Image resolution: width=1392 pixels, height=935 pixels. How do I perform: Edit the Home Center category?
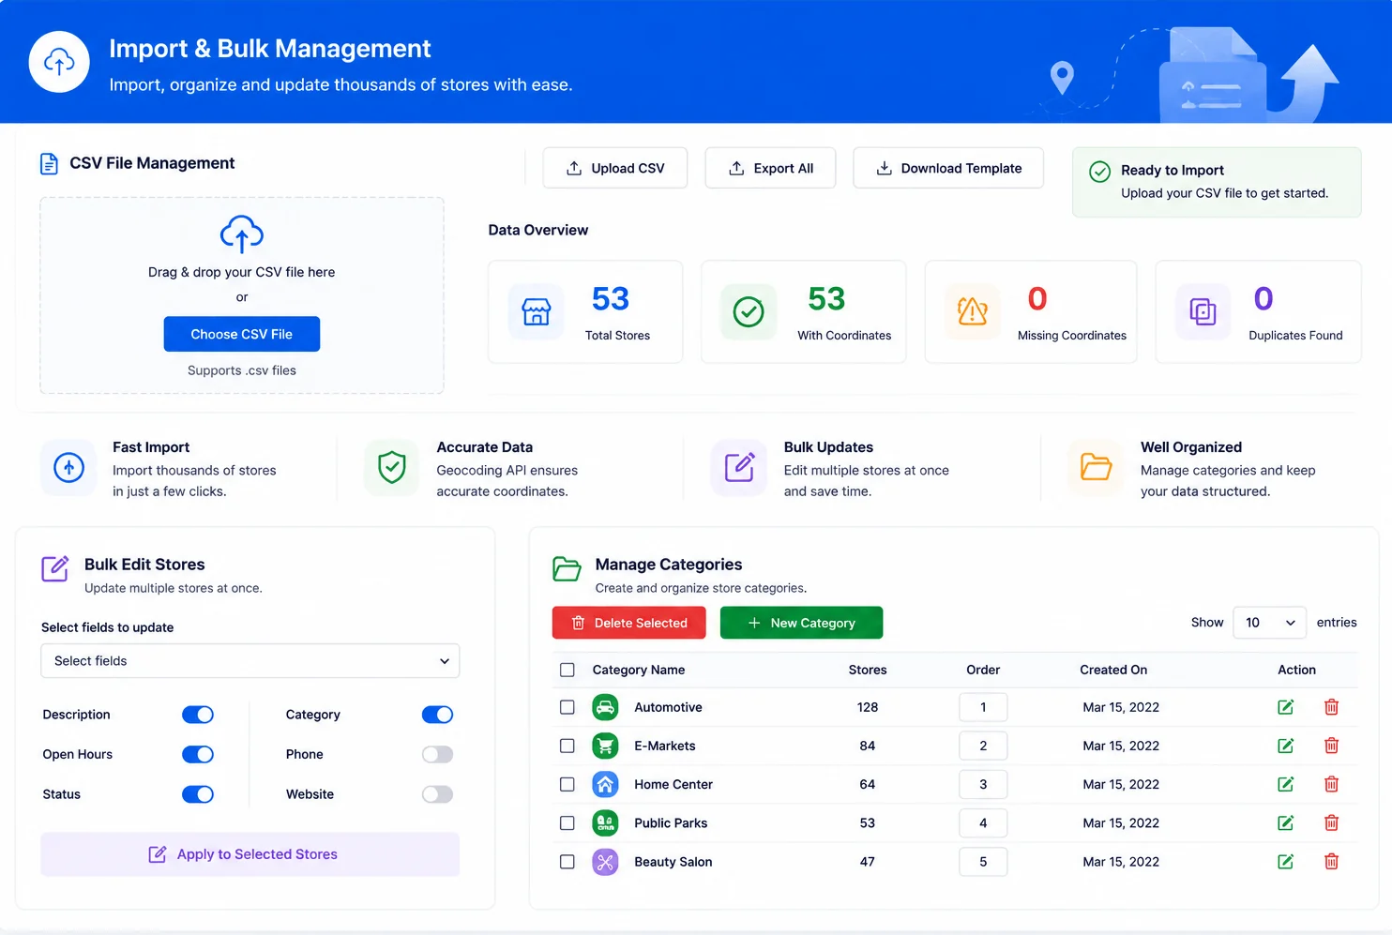click(1286, 784)
